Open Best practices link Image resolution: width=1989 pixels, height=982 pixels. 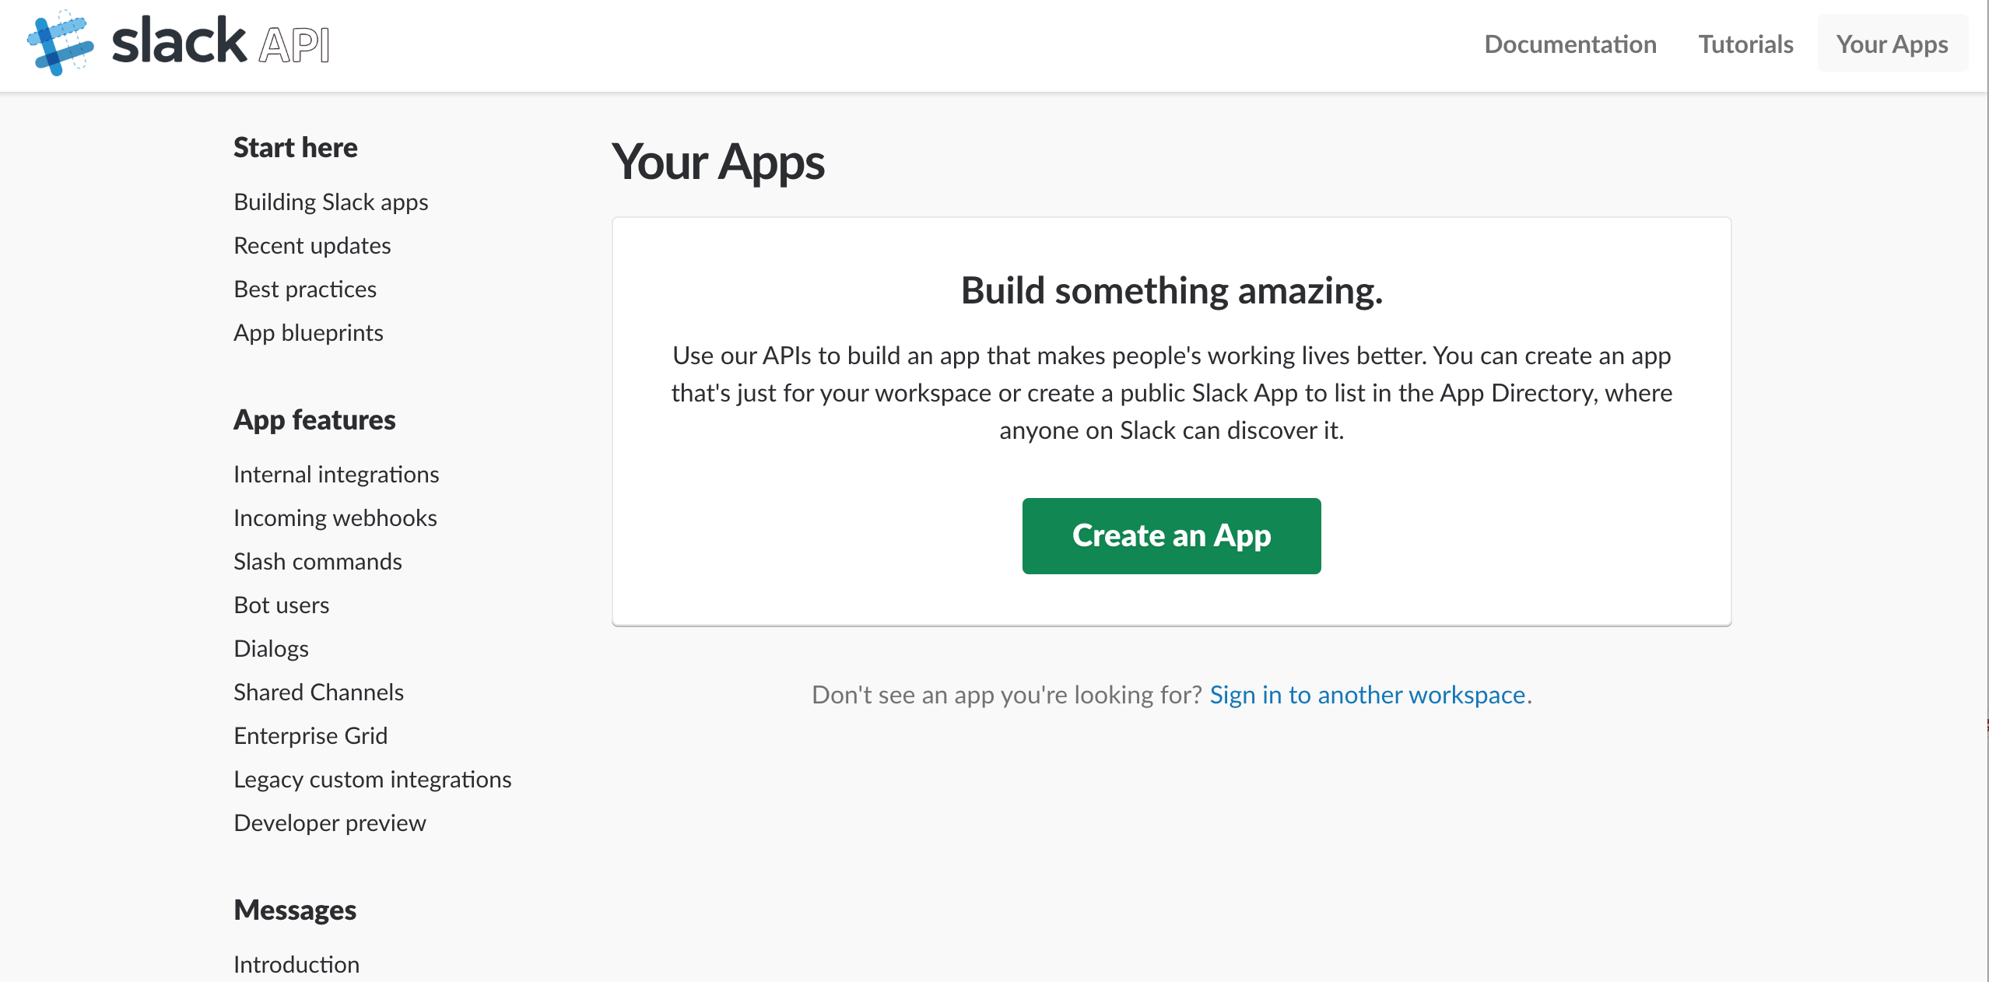(x=305, y=289)
